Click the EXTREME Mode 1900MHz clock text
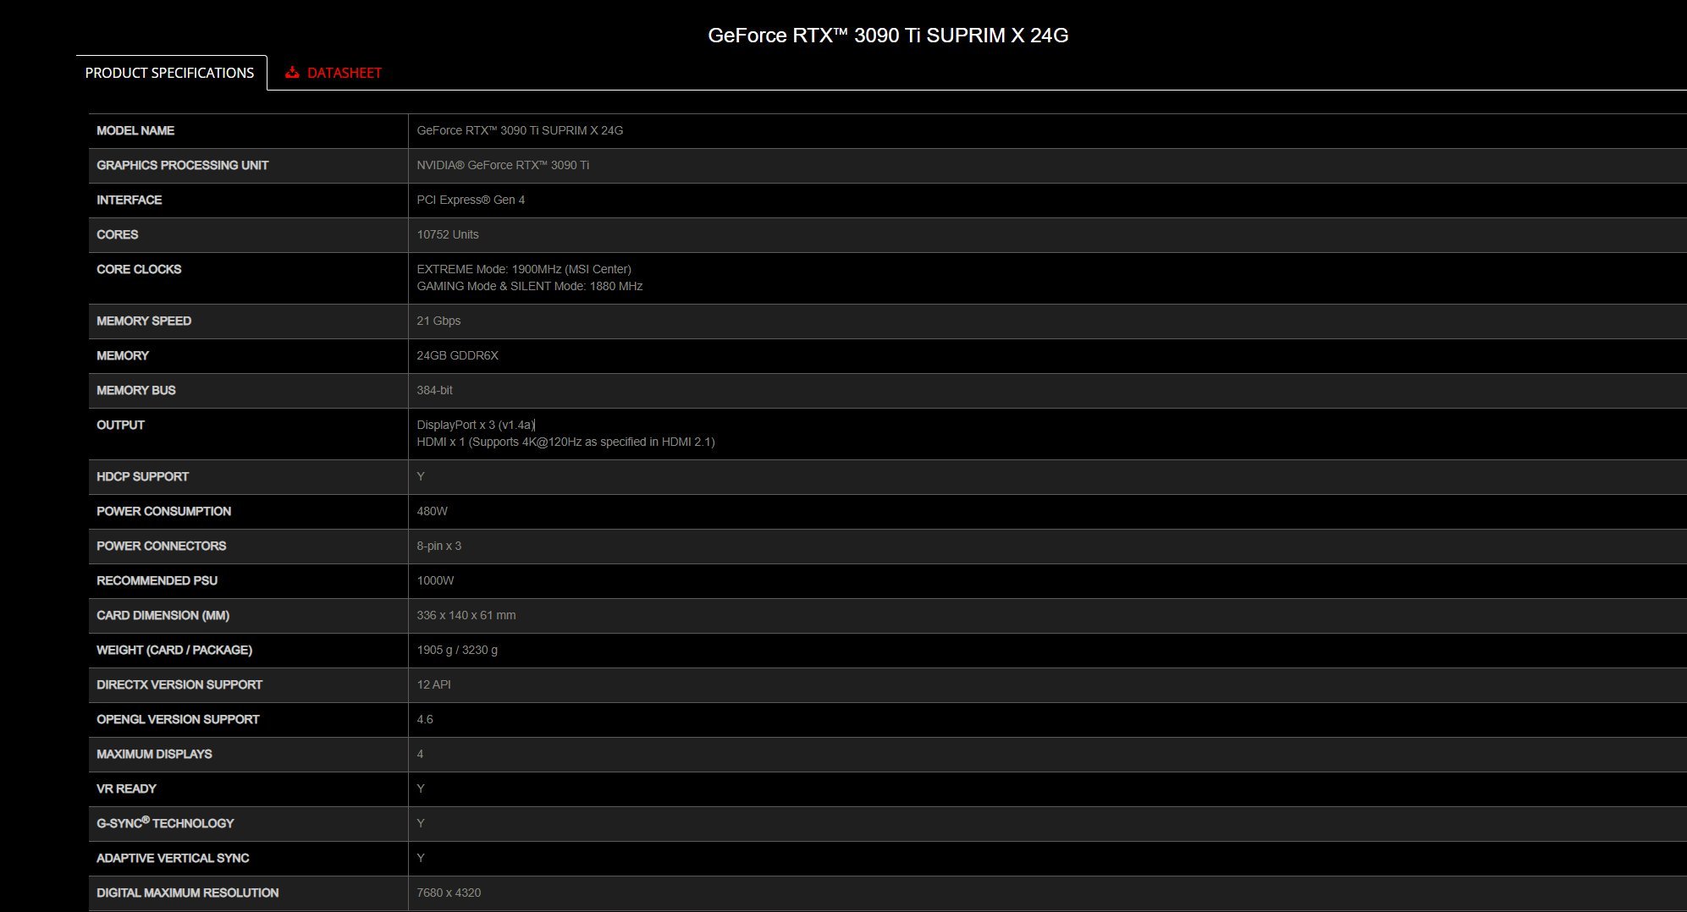Viewport: 1687px width, 912px height. pyautogui.click(x=523, y=269)
